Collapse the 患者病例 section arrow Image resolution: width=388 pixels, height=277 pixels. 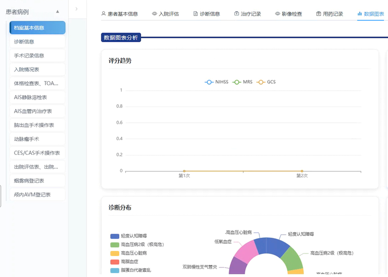click(x=58, y=12)
